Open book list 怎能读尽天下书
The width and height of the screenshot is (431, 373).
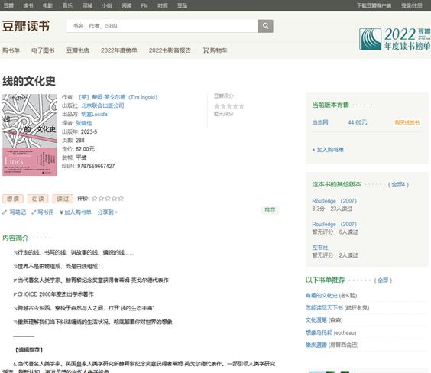point(324,307)
